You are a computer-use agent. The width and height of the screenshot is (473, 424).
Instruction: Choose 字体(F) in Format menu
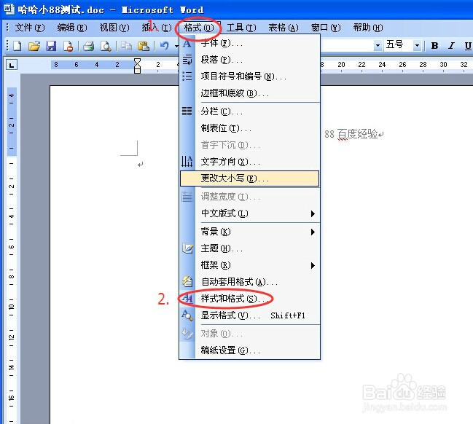pyautogui.click(x=249, y=44)
